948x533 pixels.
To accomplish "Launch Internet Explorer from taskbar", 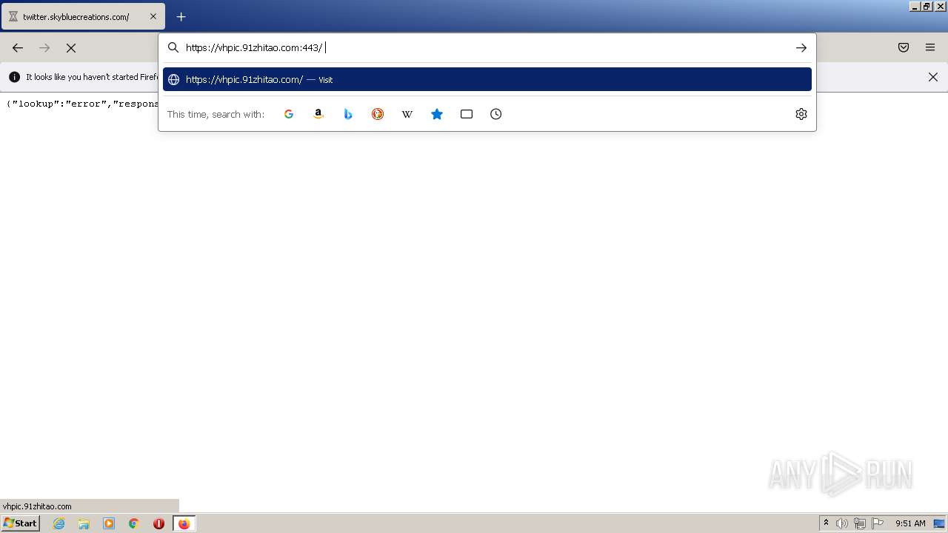I will [59, 523].
